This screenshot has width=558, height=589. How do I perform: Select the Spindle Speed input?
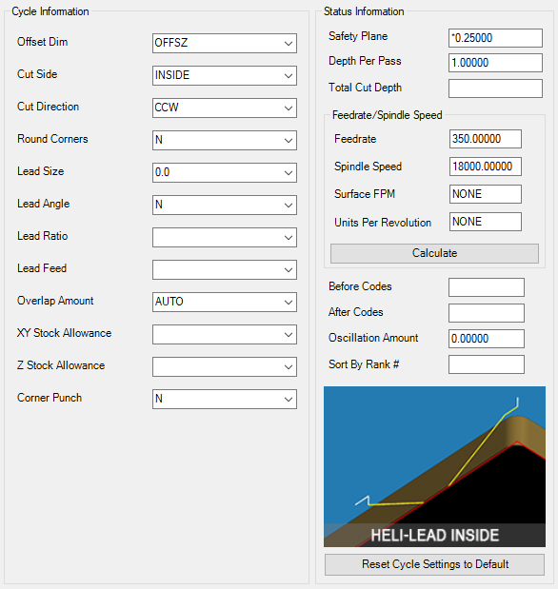coord(485,167)
